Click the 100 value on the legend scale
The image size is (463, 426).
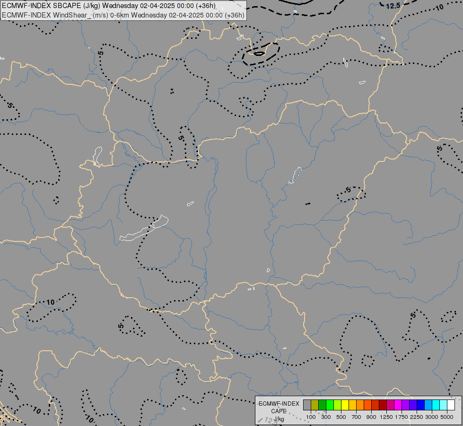click(x=311, y=417)
